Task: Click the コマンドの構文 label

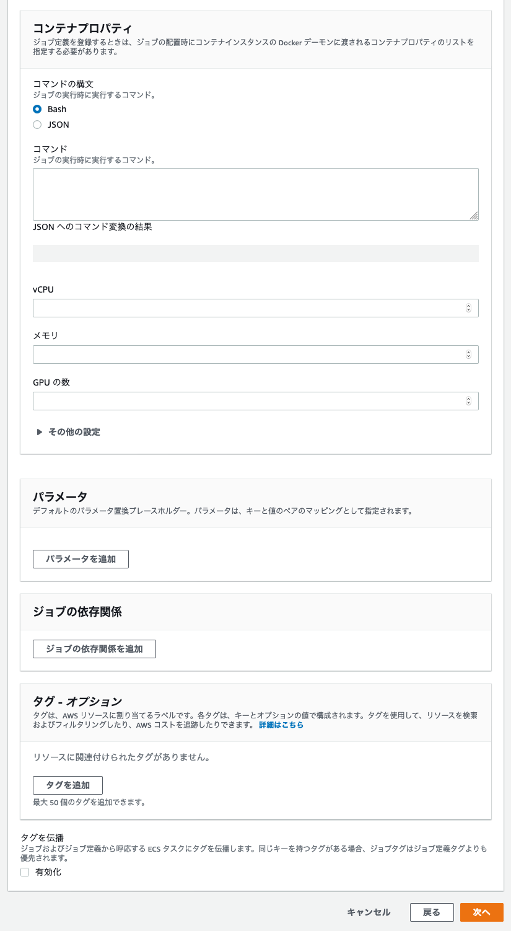Action: point(63,84)
